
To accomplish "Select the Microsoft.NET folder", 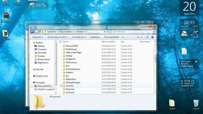I will click(x=72, y=46).
